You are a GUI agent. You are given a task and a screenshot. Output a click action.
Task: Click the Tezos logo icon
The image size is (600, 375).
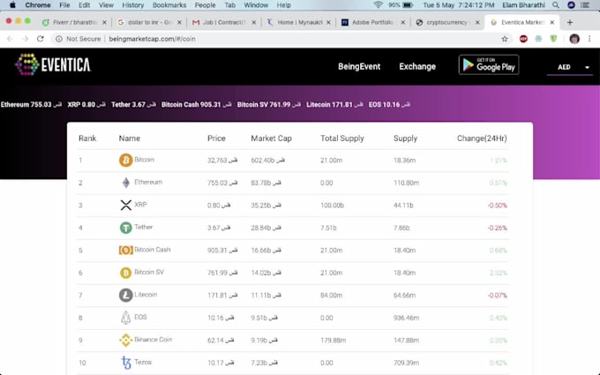click(x=125, y=363)
